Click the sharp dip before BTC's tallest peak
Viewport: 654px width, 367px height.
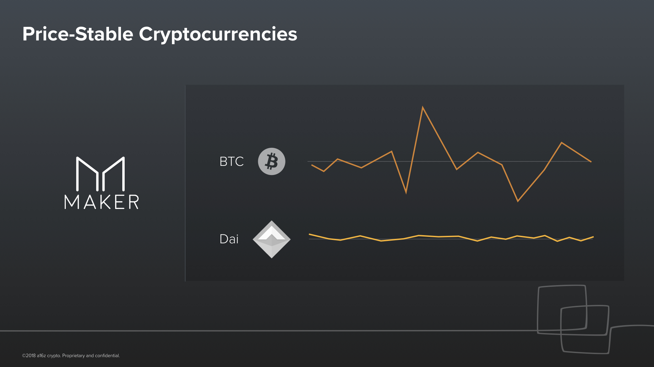coord(406,193)
